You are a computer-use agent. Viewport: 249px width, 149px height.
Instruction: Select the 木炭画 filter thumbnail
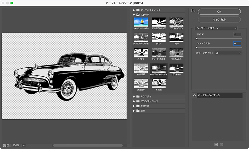[x=158, y=84]
